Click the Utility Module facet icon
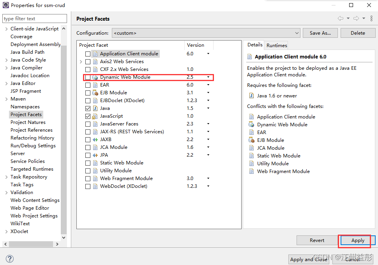The image size is (378, 265). point(95,171)
